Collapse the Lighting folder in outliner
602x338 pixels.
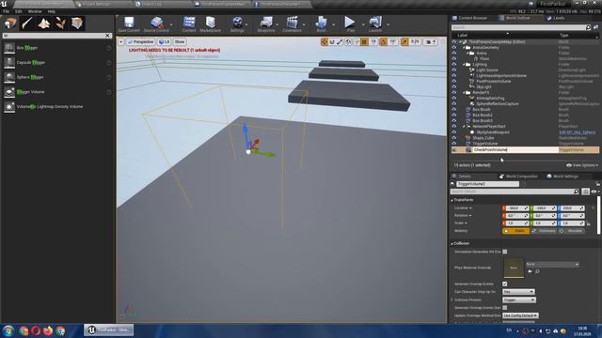coord(464,65)
